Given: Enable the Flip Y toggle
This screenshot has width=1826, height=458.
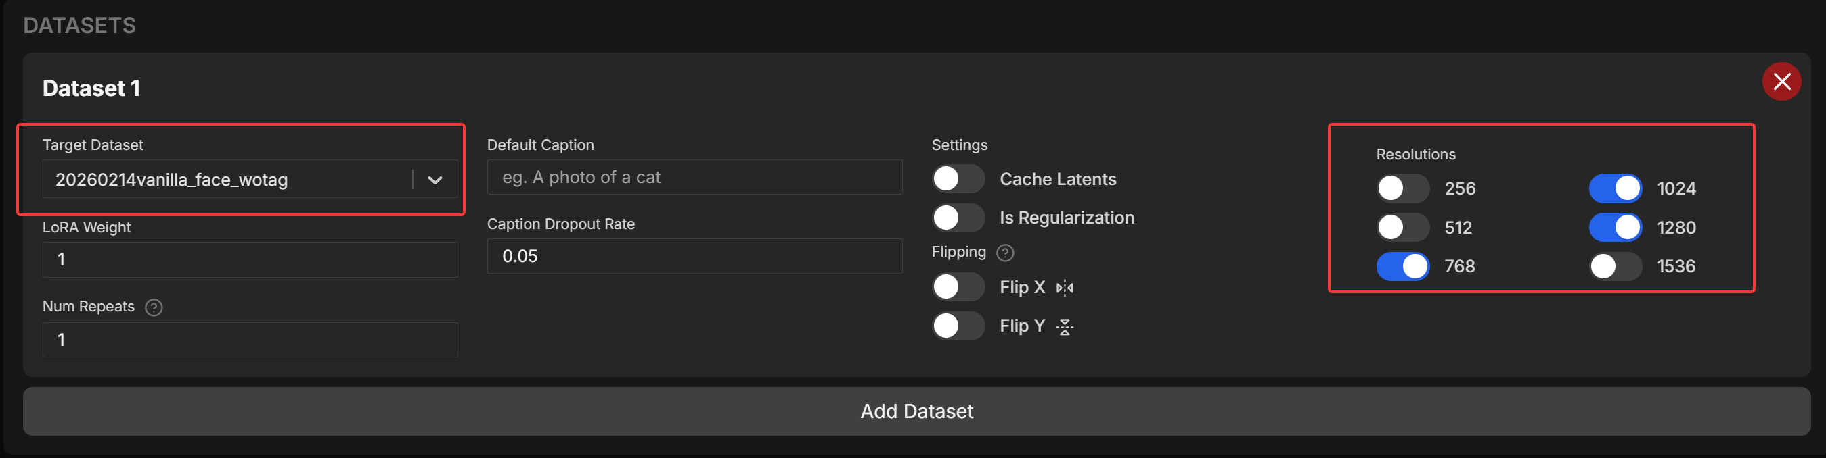Looking at the screenshot, I should tap(958, 326).
